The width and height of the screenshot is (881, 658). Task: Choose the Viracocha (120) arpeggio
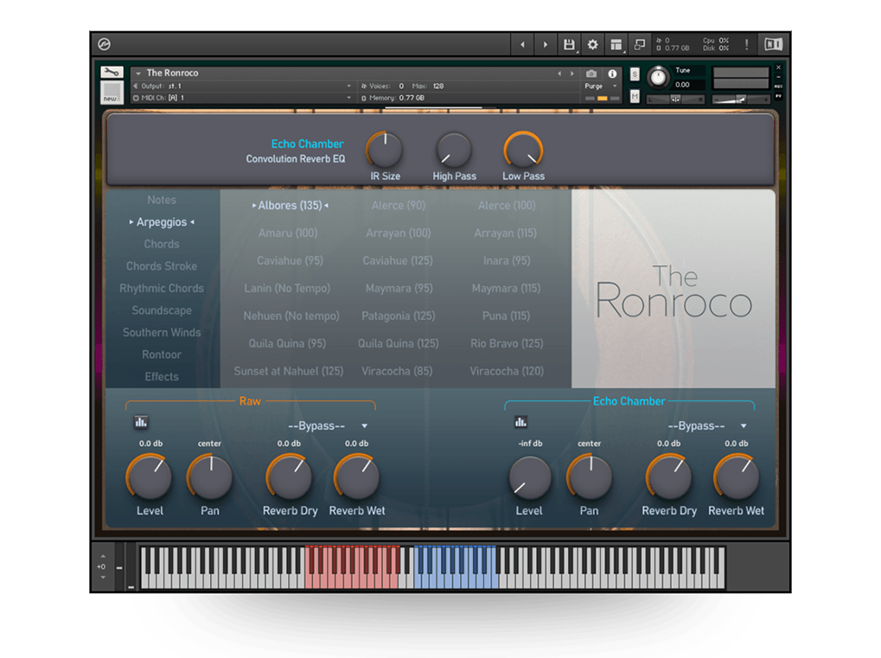coord(507,371)
